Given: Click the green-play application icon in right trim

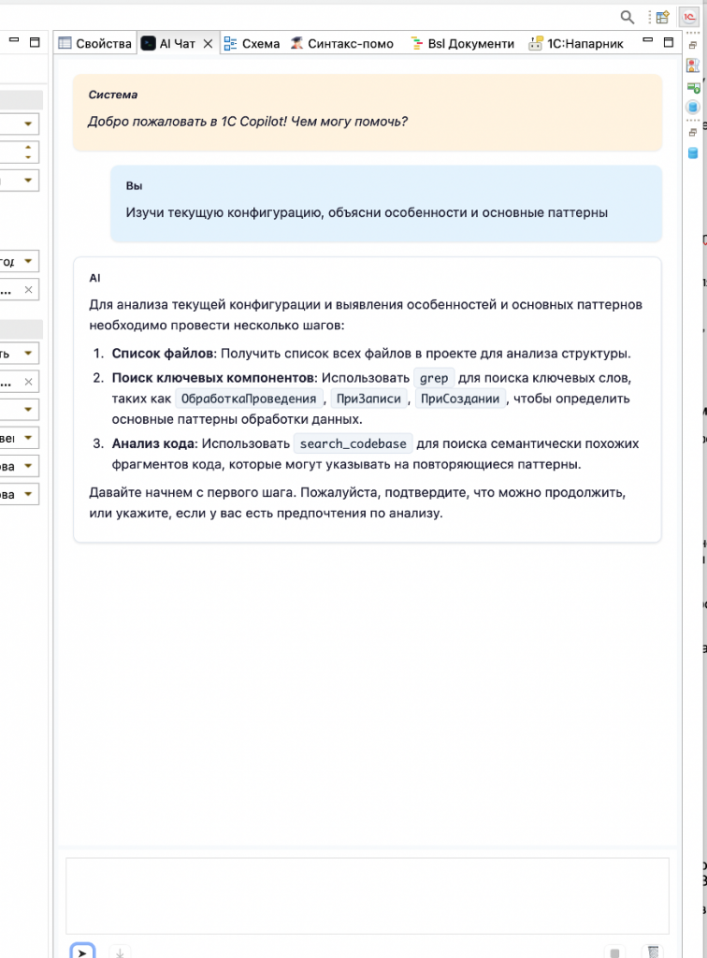Looking at the screenshot, I should [x=693, y=87].
